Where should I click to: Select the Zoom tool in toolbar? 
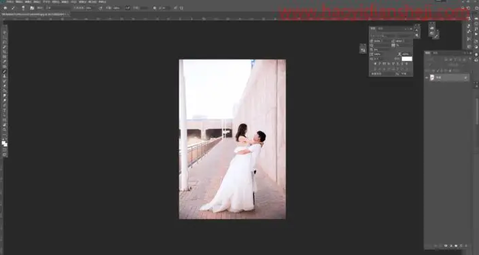point(4,130)
